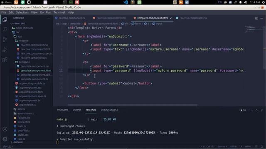Click the errors and warnings status indicator
This screenshot has height=149, width=266.
(8, 147)
